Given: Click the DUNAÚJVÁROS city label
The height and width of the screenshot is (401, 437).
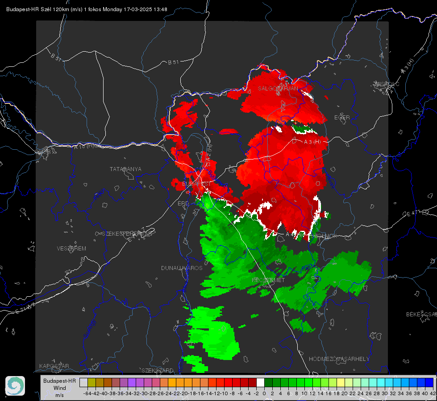Looking at the screenshot, I should point(182,268).
